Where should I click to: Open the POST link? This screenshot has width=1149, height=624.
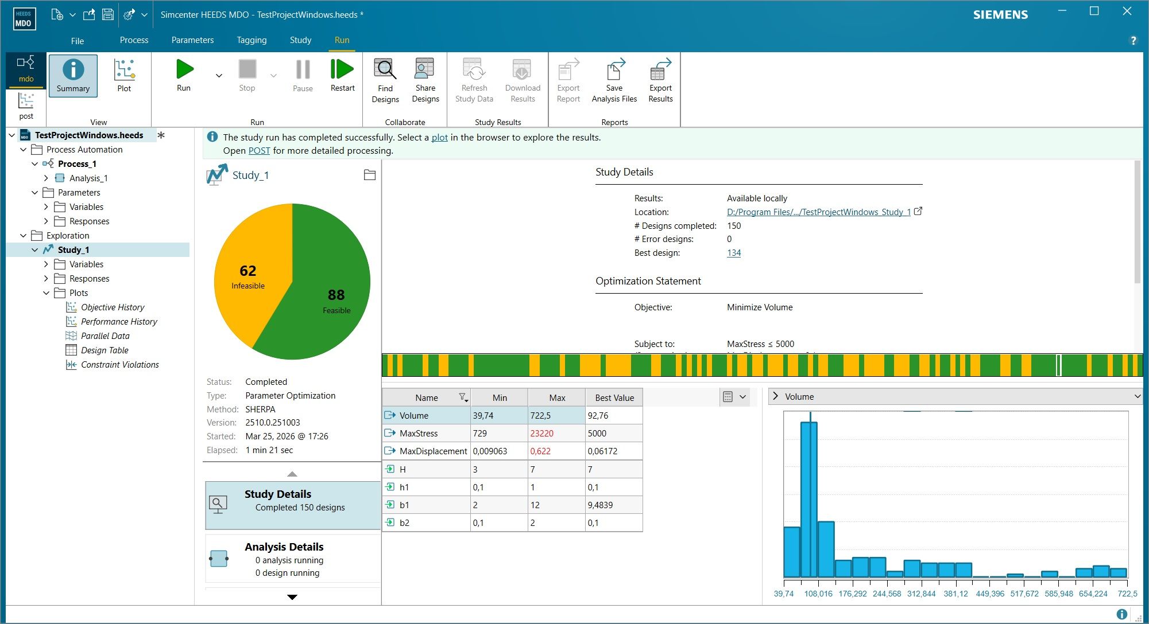tap(259, 151)
